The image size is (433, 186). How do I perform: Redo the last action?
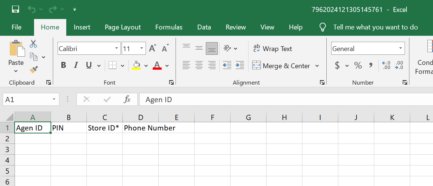coord(53,9)
